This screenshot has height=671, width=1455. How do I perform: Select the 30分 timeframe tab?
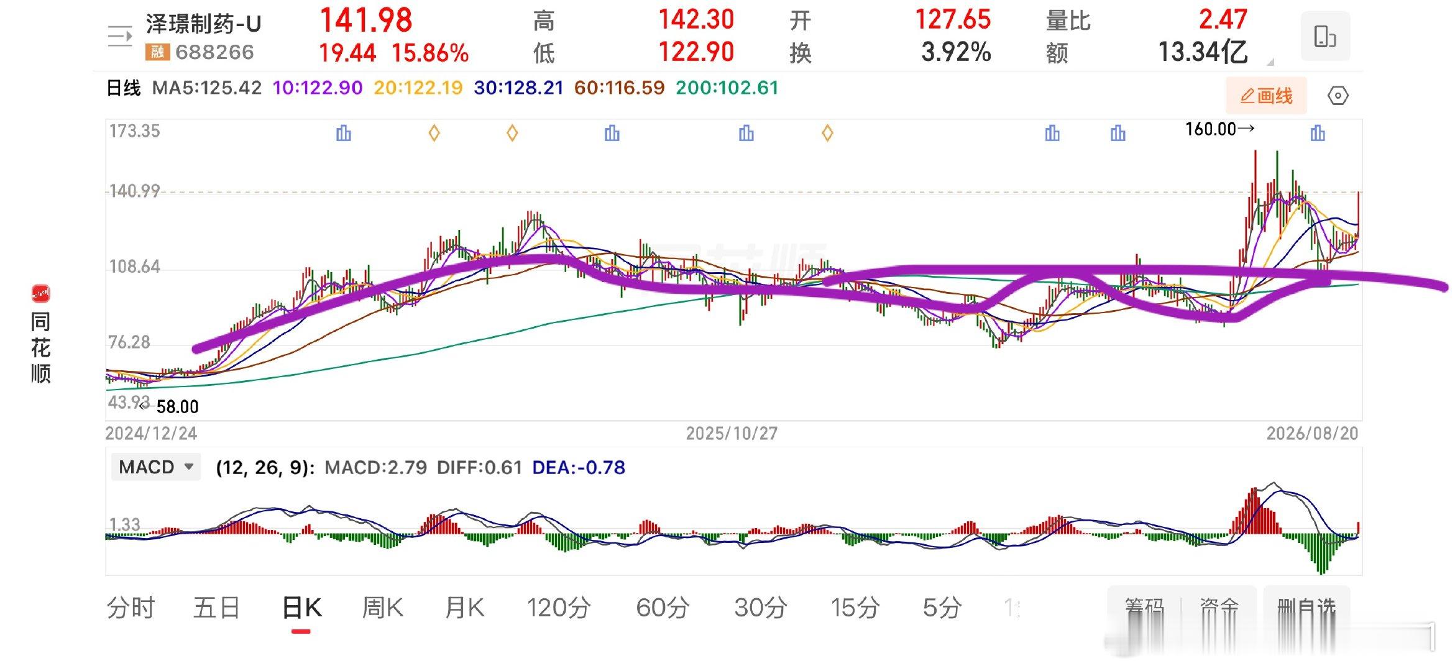(761, 608)
